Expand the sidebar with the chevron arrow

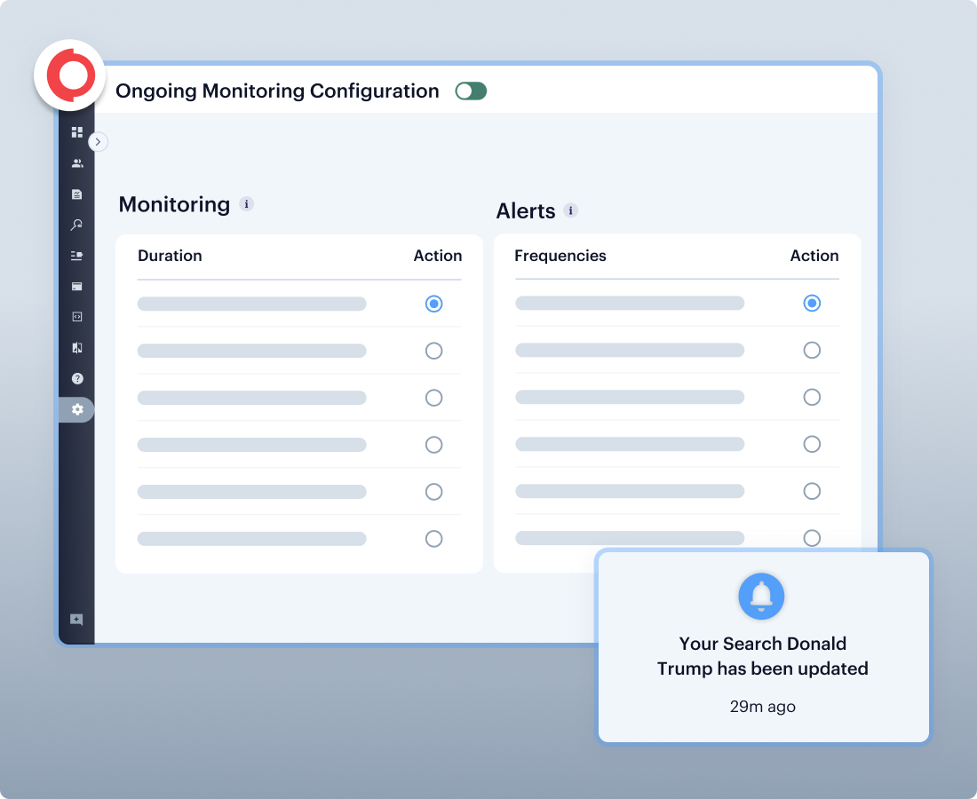(x=99, y=141)
